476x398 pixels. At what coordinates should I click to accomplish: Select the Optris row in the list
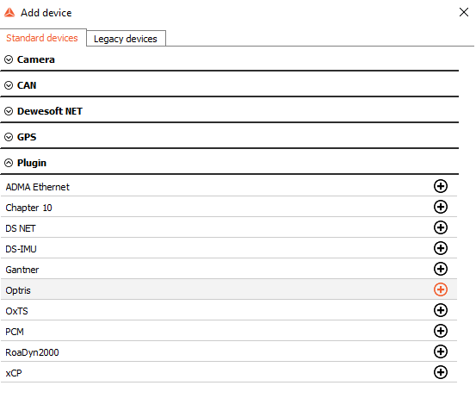click(x=229, y=289)
